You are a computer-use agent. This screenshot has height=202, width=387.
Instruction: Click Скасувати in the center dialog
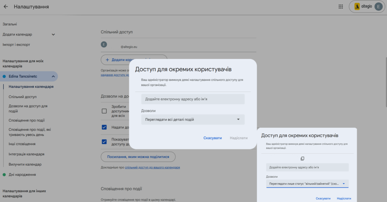coord(212,138)
